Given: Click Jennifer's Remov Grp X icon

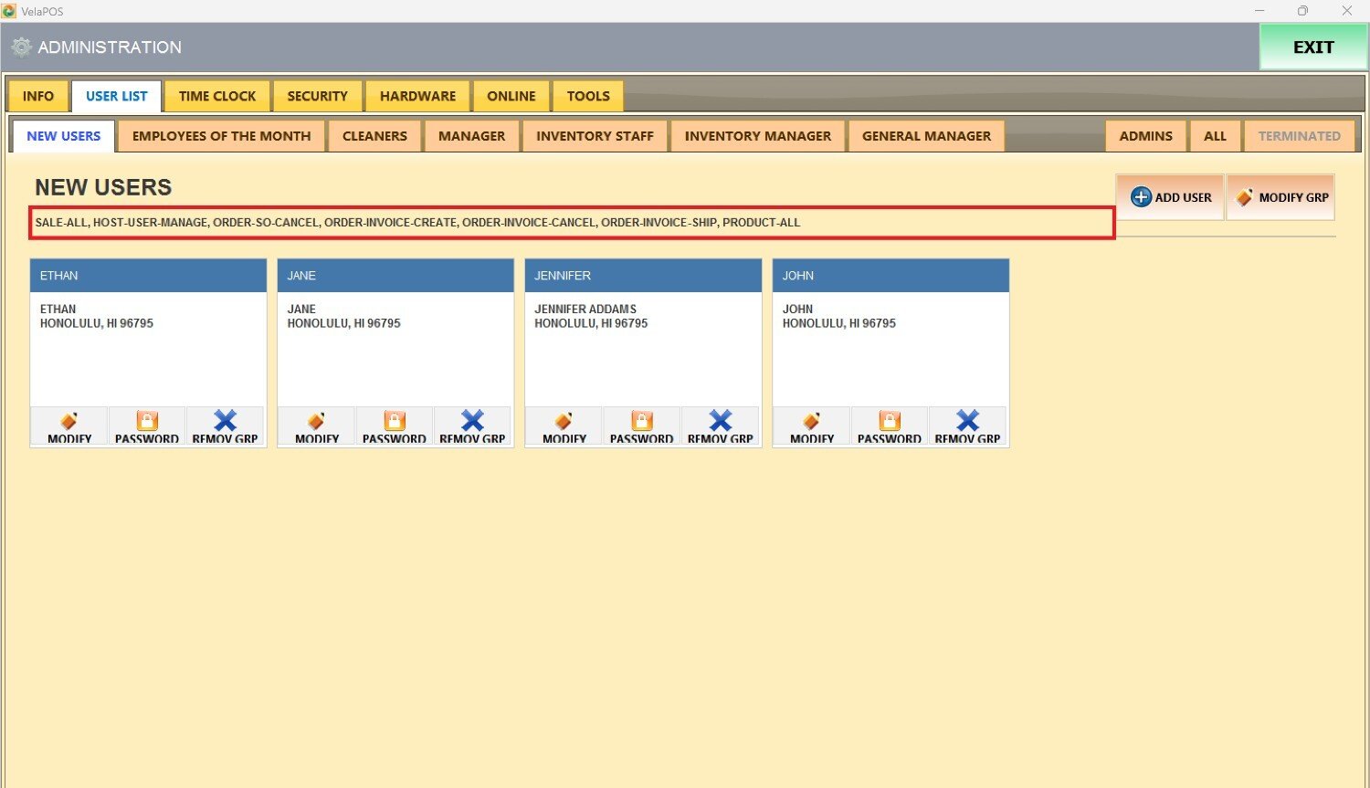Looking at the screenshot, I should (720, 421).
